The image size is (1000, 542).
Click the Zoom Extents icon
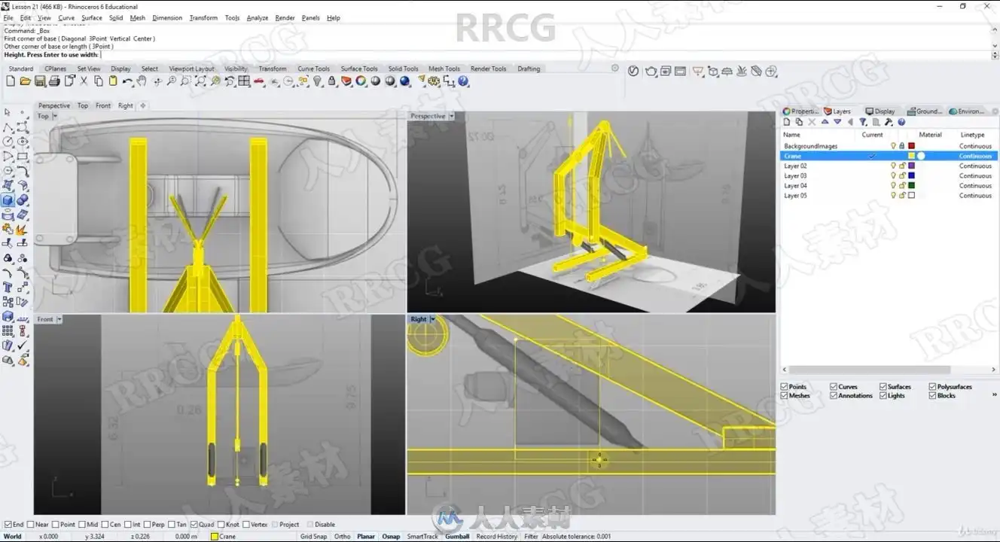coord(200,81)
